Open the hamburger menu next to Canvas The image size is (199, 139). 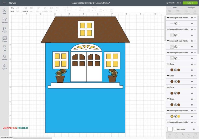click(4, 3)
